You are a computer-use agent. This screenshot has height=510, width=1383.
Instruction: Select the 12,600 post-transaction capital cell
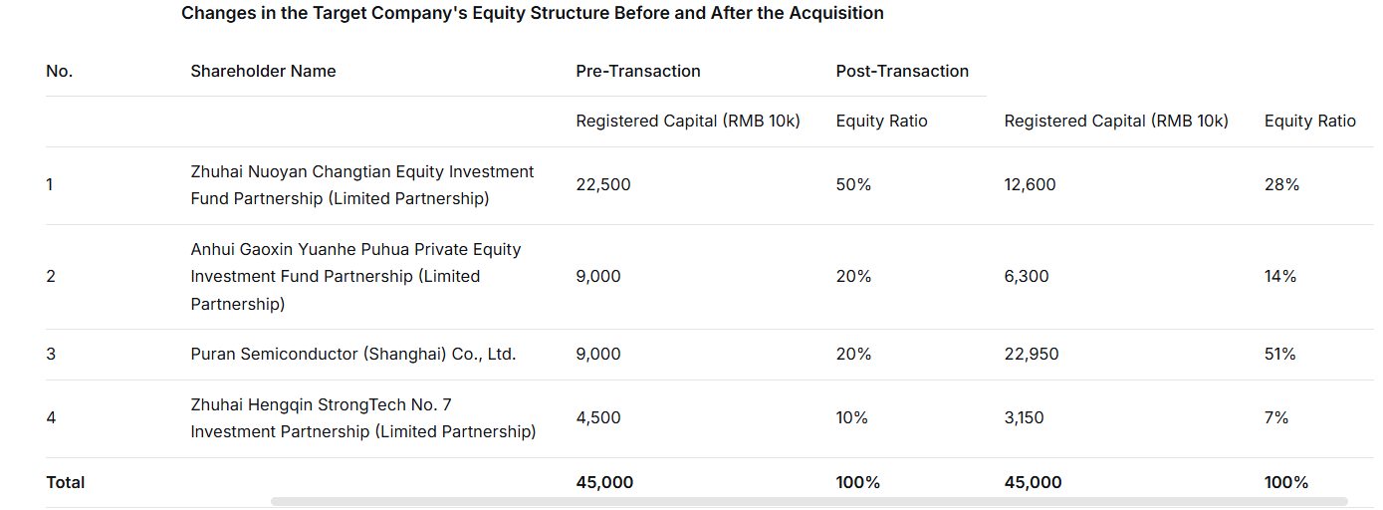[1030, 184]
